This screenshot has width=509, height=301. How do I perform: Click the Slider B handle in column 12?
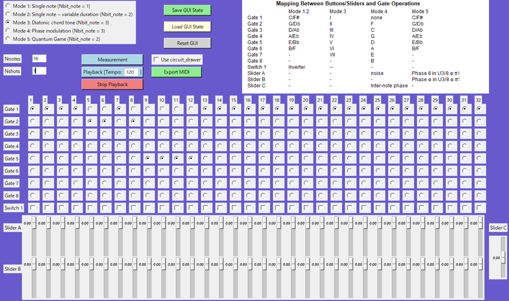pos(193,264)
